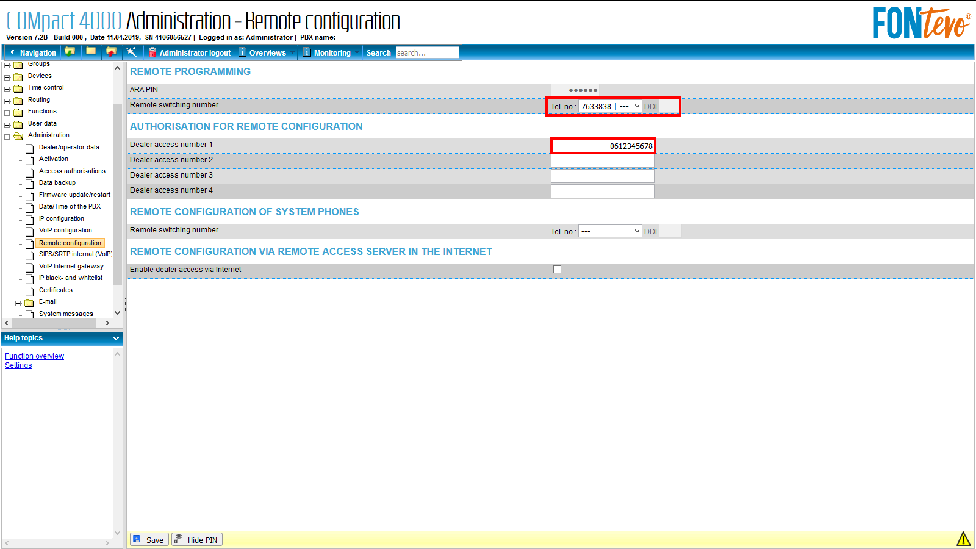Collapse the Navigation panel toggle
Image resolution: width=976 pixels, height=549 pixels.
(32, 52)
